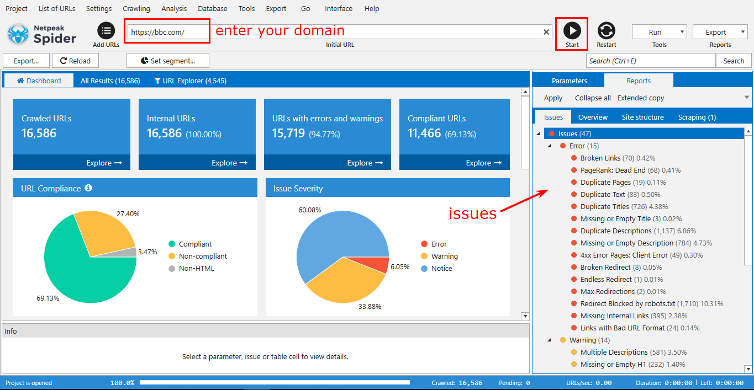Switch to the Site structure tab
The height and width of the screenshot is (390, 754).
[x=642, y=117]
